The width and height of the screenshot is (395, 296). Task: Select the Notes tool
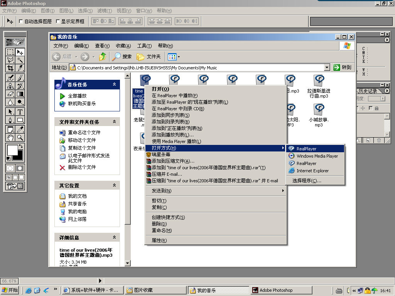(10, 129)
